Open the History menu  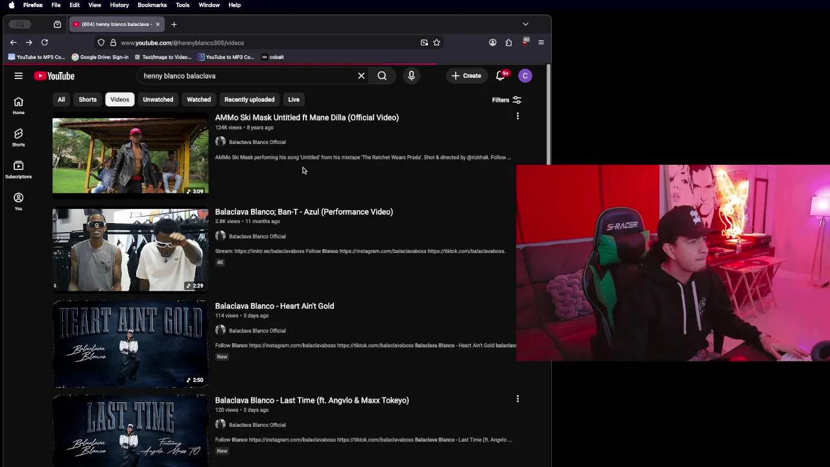(x=119, y=5)
